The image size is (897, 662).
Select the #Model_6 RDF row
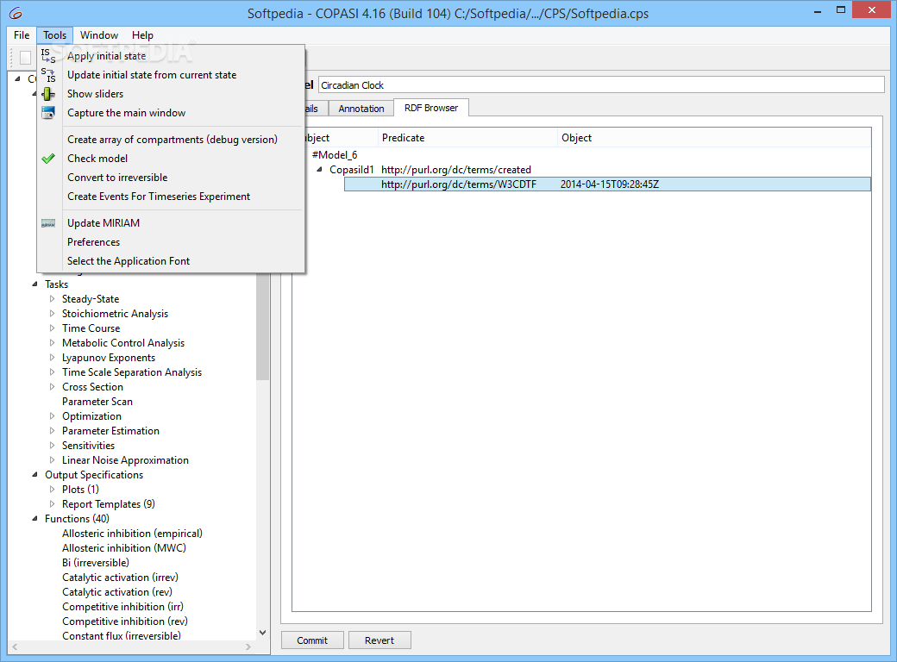335,155
